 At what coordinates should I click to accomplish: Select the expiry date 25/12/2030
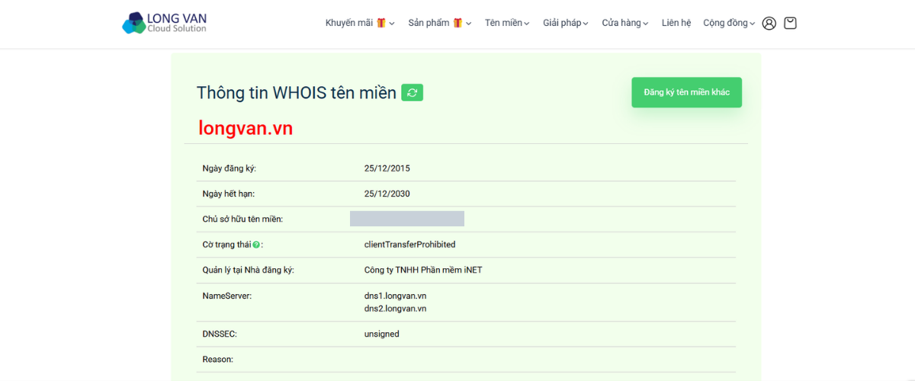pyautogui.click(x=387, y=194)
